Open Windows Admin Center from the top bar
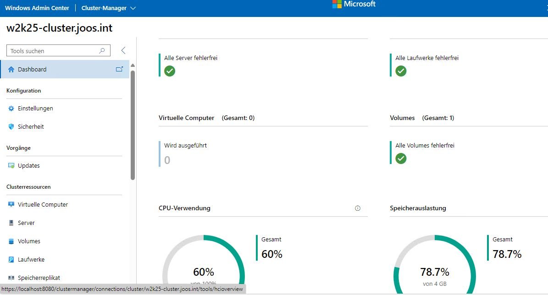 click(x=37, y=8)
